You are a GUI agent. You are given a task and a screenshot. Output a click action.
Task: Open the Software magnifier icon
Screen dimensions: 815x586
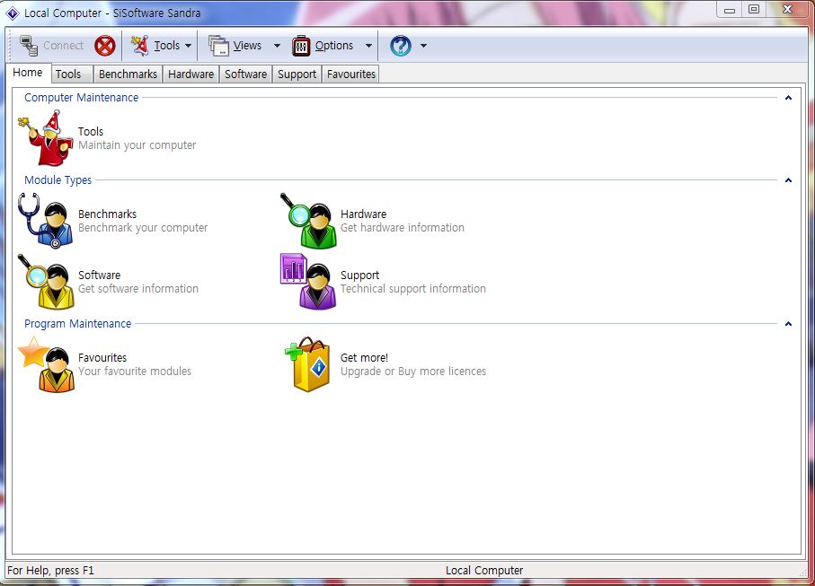pyautogui.click(x=46, y=282)
